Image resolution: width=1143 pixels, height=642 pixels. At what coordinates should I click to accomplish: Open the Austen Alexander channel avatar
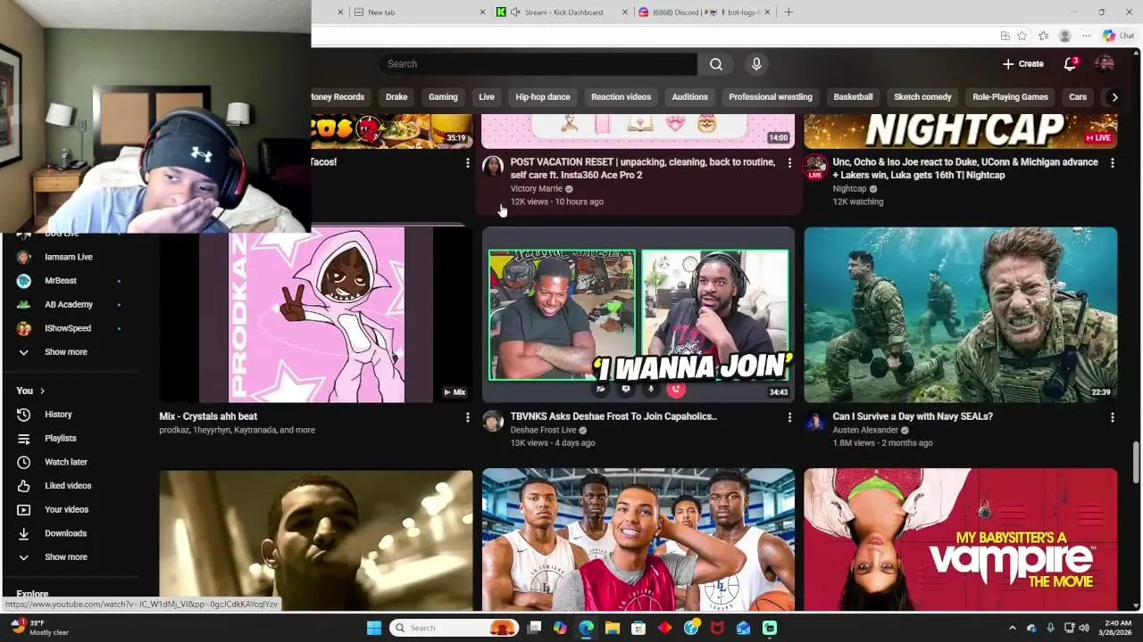(814, 421)
